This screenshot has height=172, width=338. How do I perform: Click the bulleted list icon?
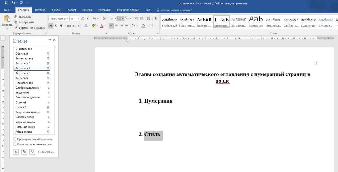pyautogui.click(x=111, y=19)
